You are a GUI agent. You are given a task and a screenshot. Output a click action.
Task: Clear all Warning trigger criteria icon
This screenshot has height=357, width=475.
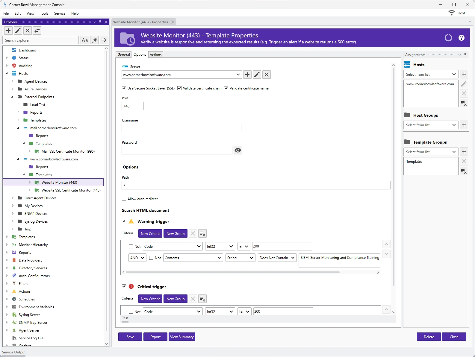[202, 234]
